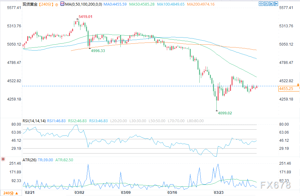Click the orange circle icon beside 240分
This screenshot has height=196, width=300.
(56, 5)
